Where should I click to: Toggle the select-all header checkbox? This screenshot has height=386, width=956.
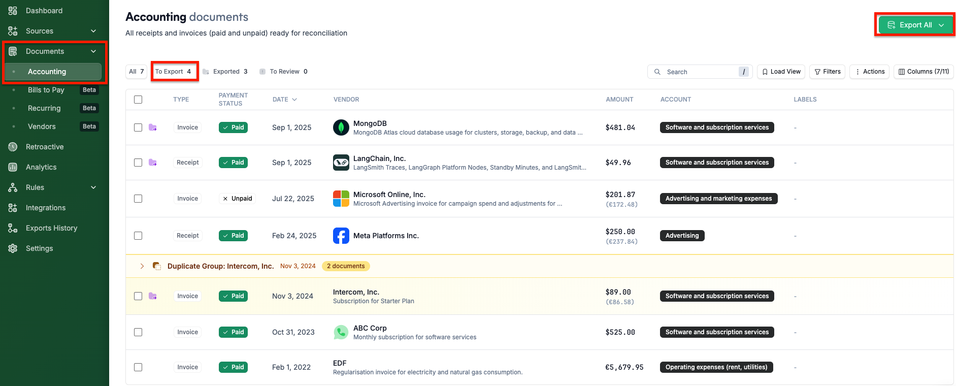click(x=138, y=100)
